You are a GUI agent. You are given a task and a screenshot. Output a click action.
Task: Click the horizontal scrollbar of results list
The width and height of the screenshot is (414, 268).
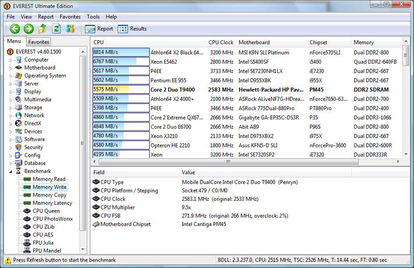[228, 162]
